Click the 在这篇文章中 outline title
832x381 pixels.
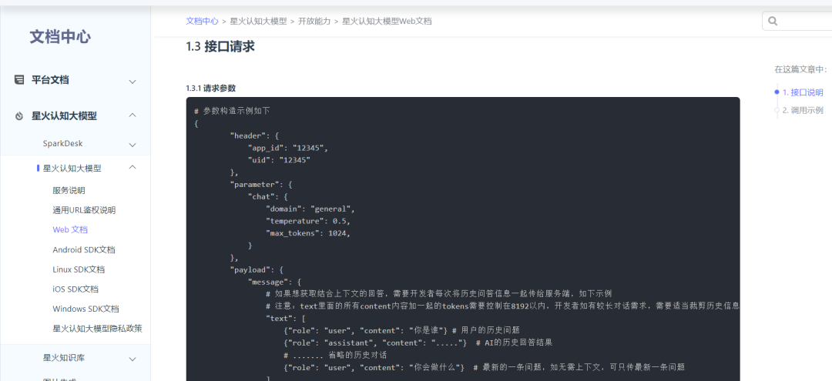pyautogui.click(x=800, y=69)
